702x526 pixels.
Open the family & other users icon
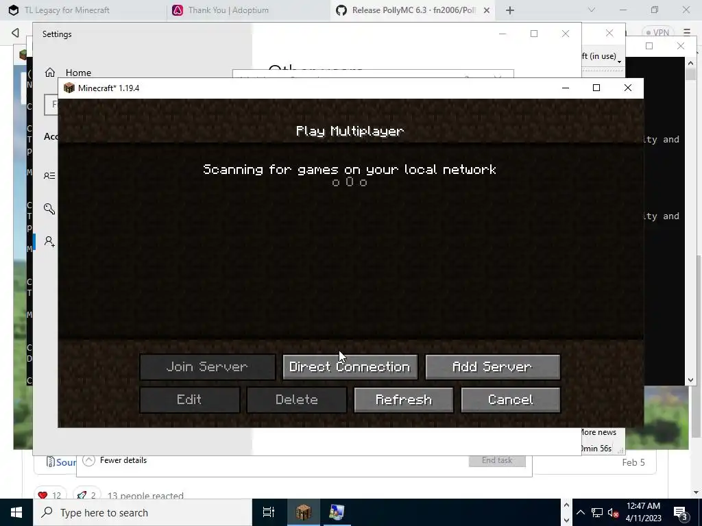[x=49, y=242]
